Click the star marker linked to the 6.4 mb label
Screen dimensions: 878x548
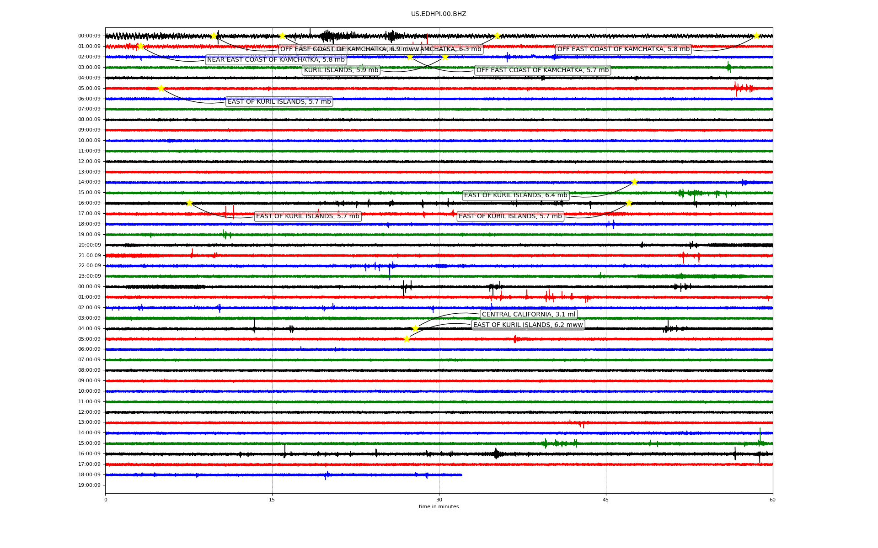(634, 182)
